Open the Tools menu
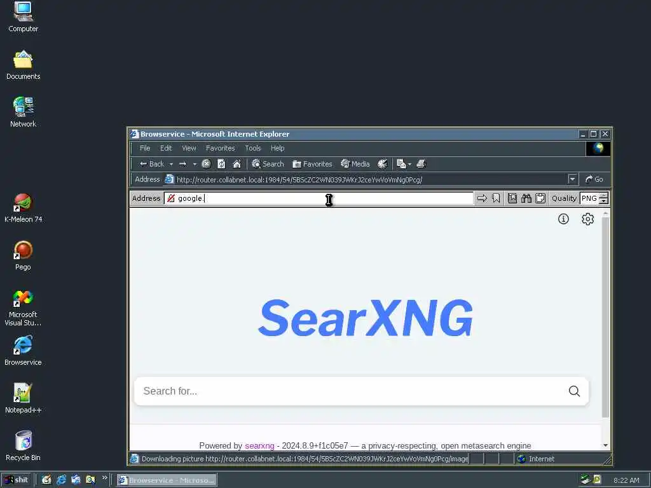 point(253,148)
